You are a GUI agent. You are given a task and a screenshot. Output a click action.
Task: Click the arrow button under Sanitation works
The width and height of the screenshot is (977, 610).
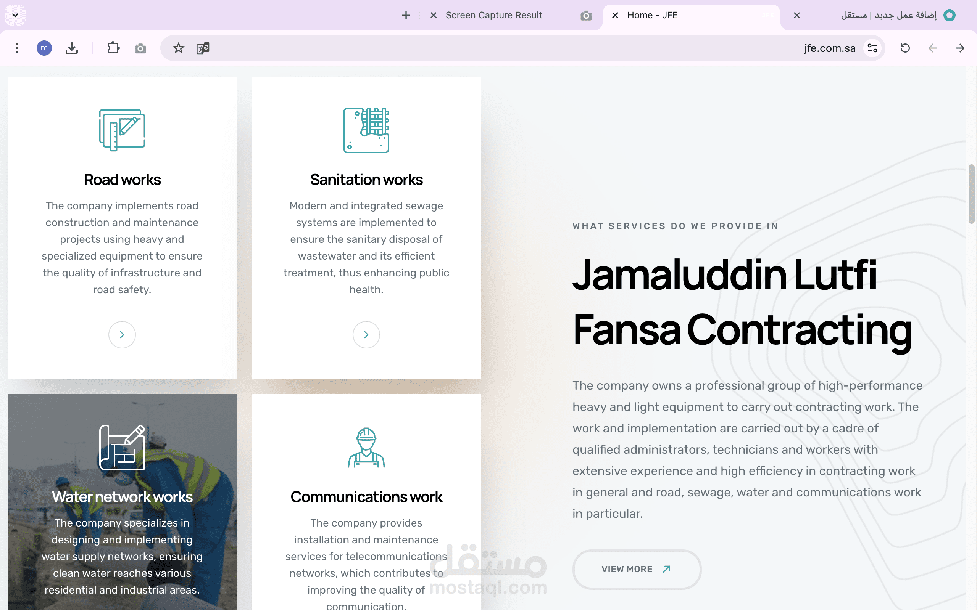tap(366, 334)
